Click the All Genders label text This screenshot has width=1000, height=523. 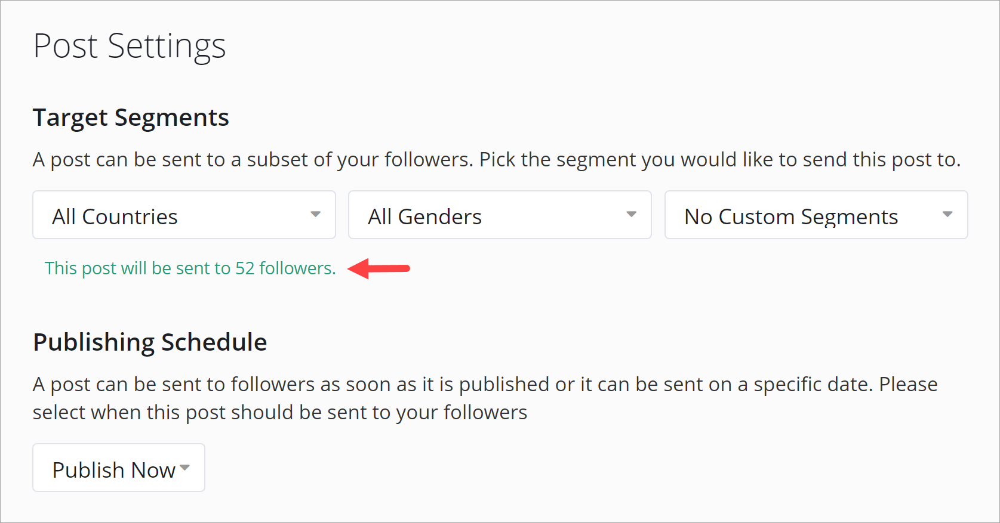[424, 216]
